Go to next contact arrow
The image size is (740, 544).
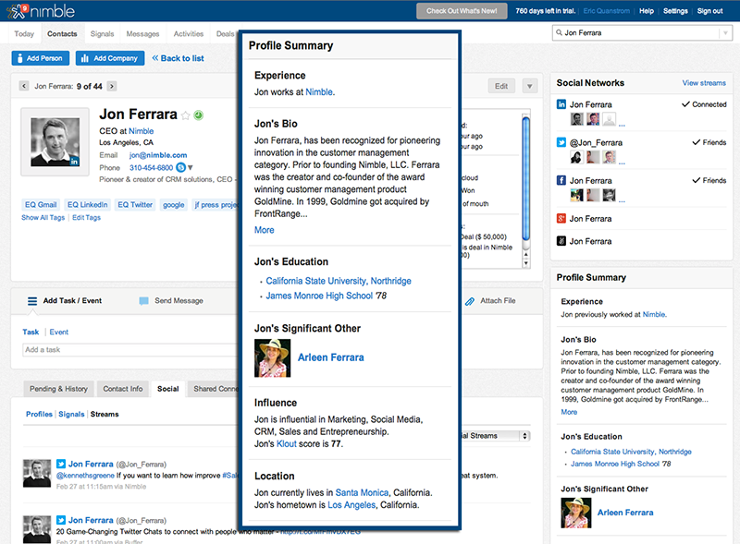[x=112, y=86]
